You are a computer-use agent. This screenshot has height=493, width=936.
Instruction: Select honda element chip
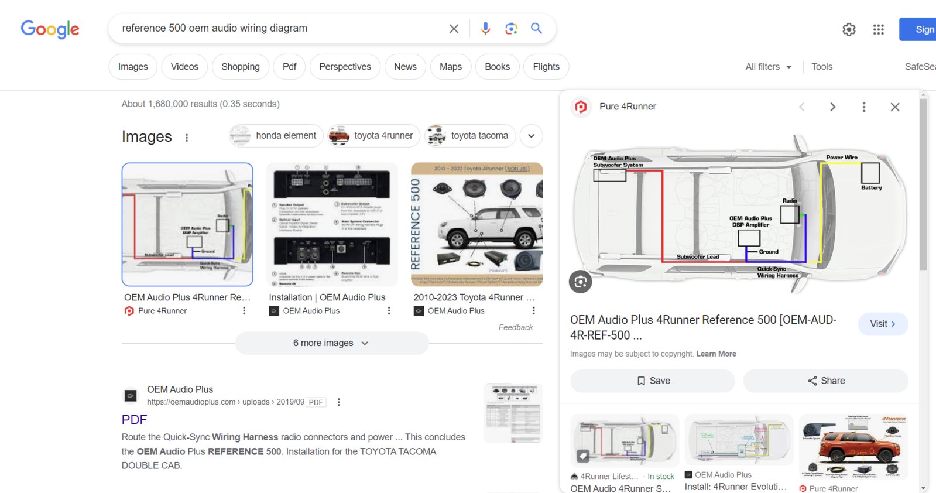tap(276, 136)
